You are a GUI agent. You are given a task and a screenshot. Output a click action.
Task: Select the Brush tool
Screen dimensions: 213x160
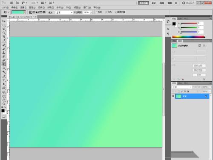tap(4, 49)
